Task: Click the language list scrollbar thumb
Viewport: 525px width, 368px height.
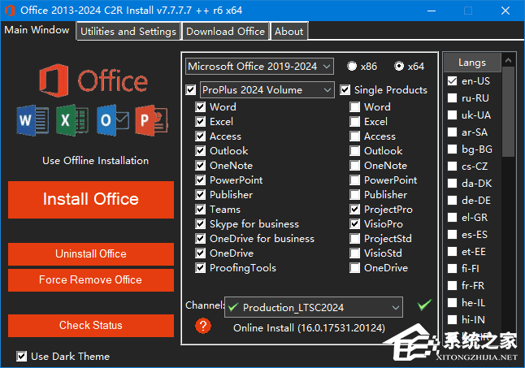Action: click(x=508, y=112)
